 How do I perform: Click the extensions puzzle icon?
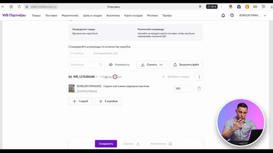point(263,7)
